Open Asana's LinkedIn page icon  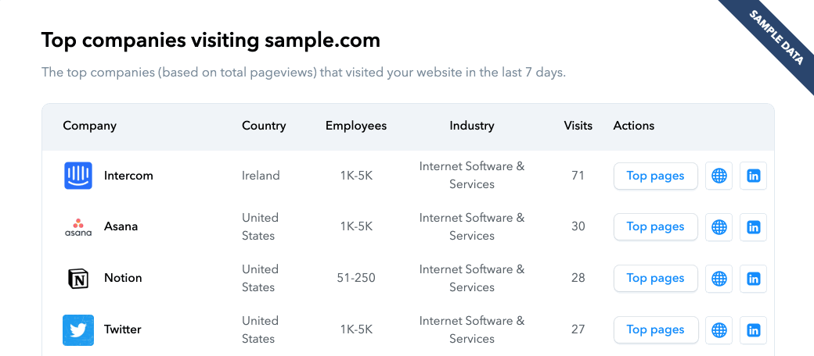[x=753, y=226]
